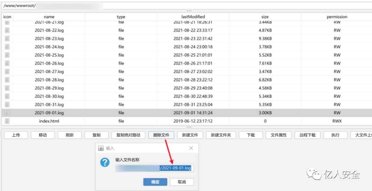Click the 下载 download button
This screenshot has width=372, height=191.
click(251, 135)
